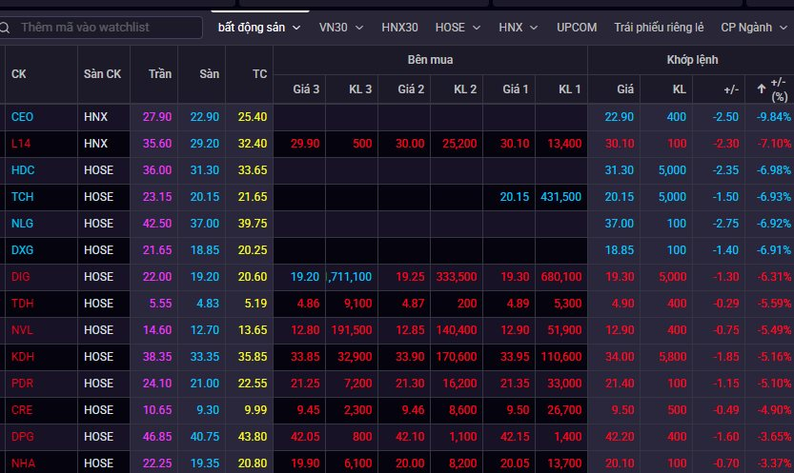Viewport: 794px width, 473px height.
Task: Open the CEO stock ticker
Action: click(x=22, y=116)
